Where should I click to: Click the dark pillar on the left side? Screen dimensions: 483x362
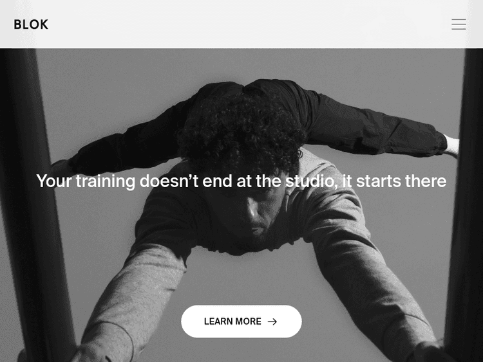pos(34,203)
